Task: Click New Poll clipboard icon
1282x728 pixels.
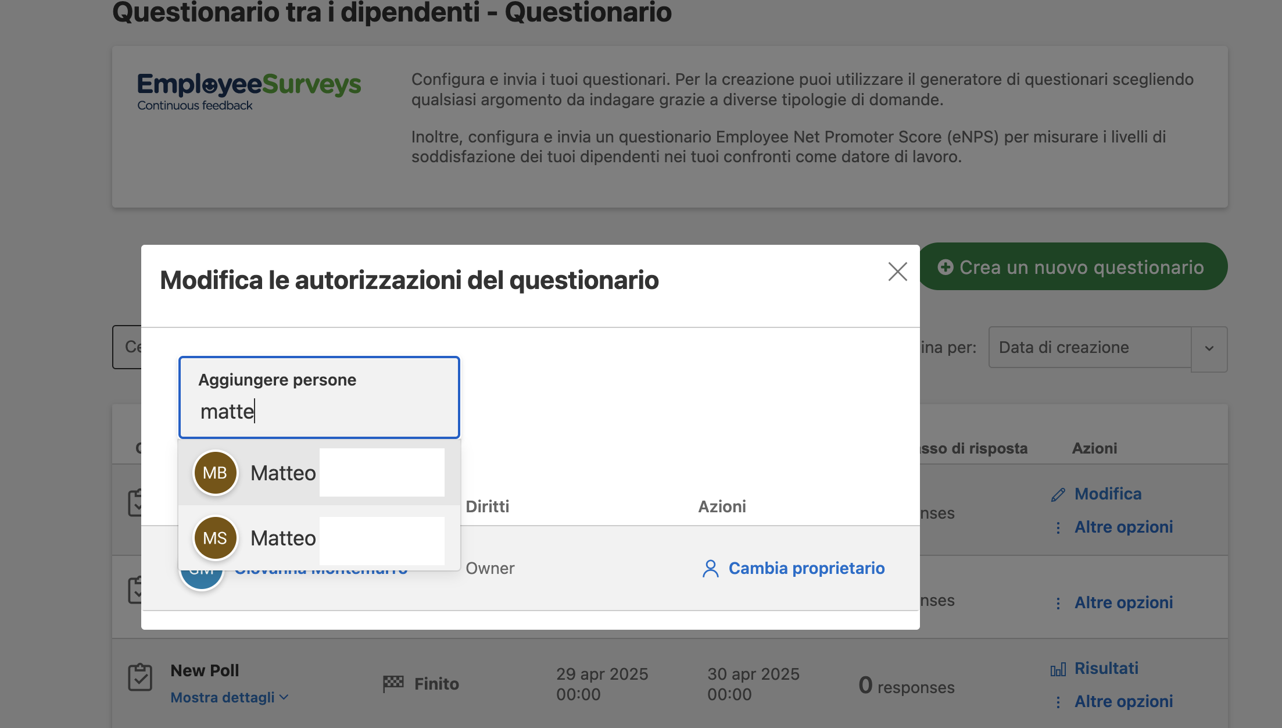Action: point(140,677)
